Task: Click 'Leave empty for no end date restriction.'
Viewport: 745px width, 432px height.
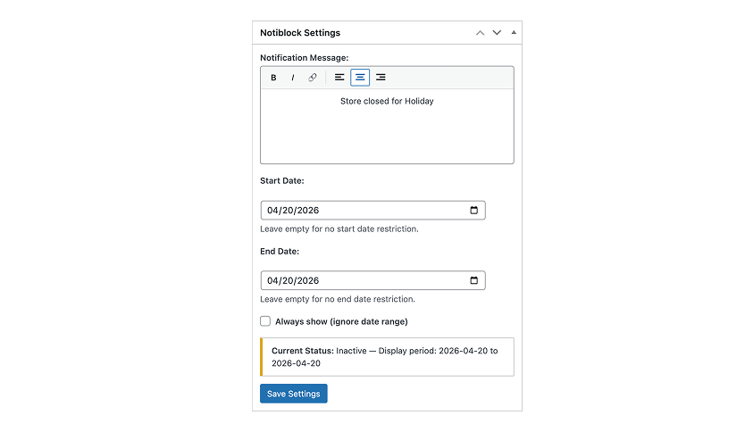Action: pyautogui.click(x=338, y=299)
